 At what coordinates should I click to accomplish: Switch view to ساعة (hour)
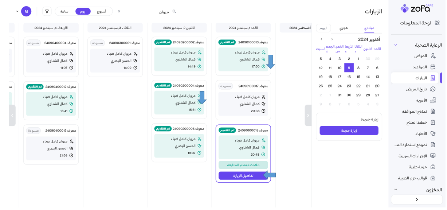64,12
